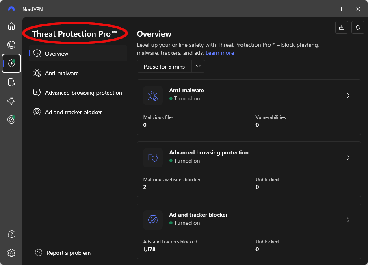
Task: Click the Report a problem question icon
Action: pos(39,252)
